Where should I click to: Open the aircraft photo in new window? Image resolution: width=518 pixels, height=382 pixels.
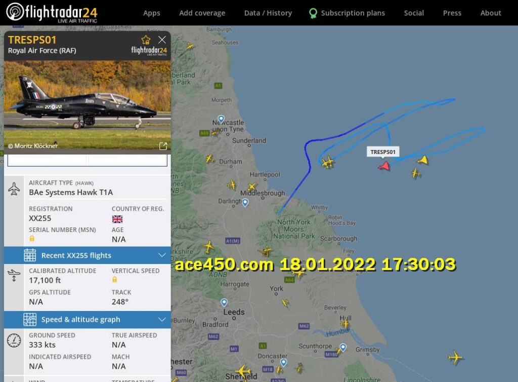pos(163,146)
